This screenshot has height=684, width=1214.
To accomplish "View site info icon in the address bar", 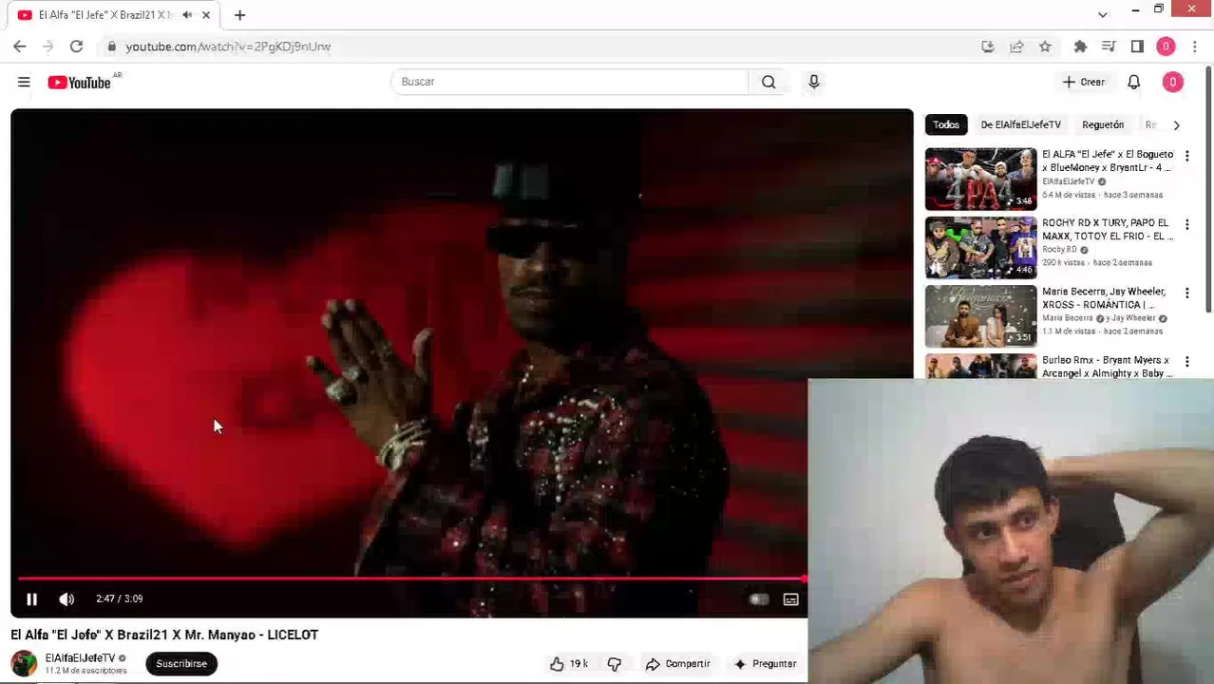I will (x=111, y=47).
